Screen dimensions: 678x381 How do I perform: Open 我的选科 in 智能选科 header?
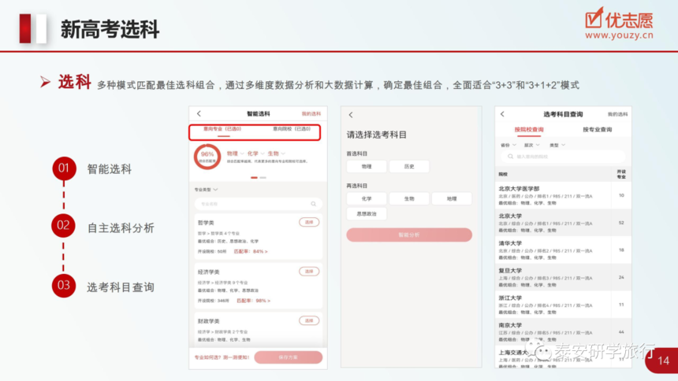click(x=311, y=114)
